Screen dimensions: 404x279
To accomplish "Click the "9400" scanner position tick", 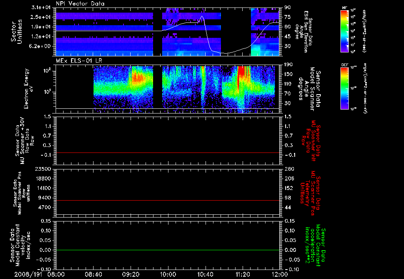I will 45,198.
